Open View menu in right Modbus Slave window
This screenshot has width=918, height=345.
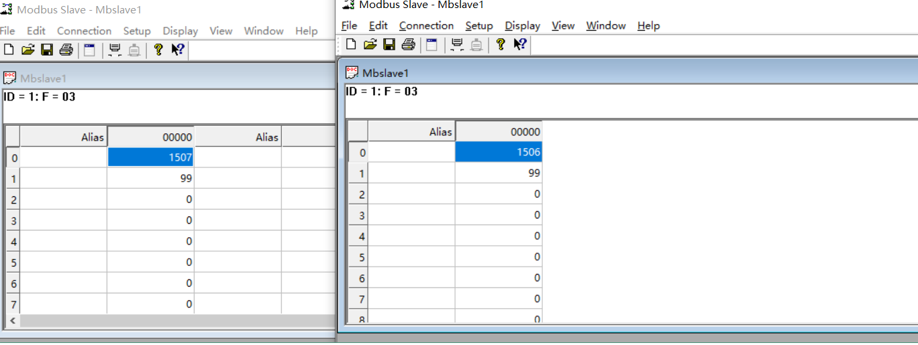tap(563, 25)
